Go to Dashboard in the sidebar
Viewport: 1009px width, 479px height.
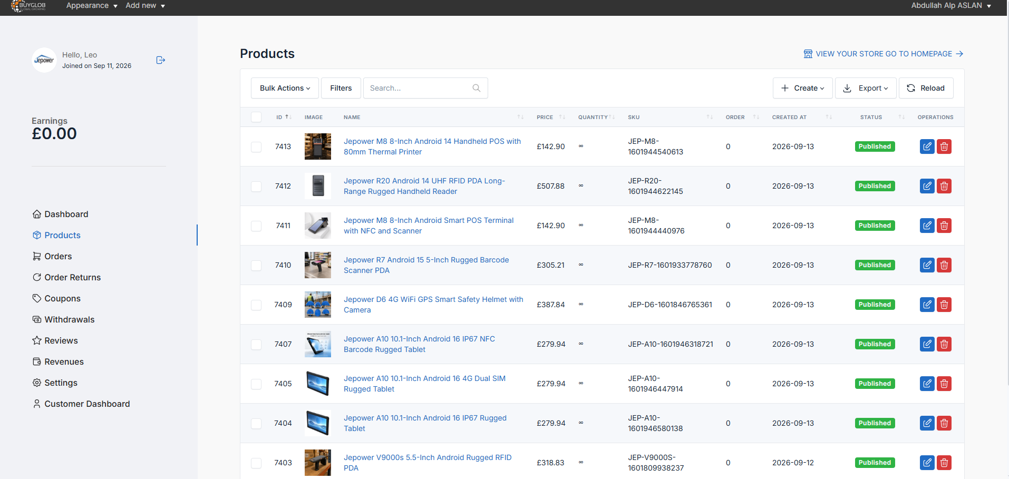coord(61,214)
